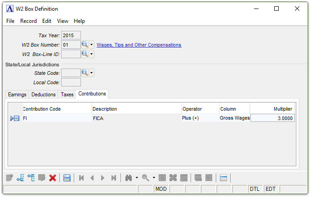Switch to the Earnings tab
Viewport: 312px width, 198px height.
coord(17,95)
